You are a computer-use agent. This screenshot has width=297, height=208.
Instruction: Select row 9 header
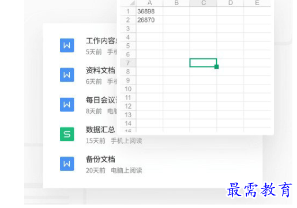coord(128,80)
